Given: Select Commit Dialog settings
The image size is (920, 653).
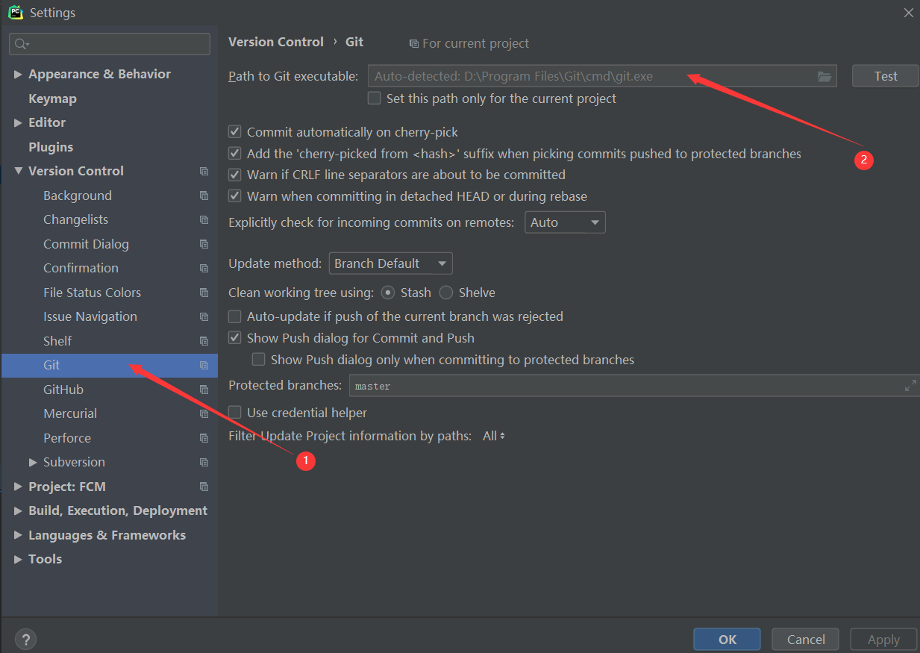Looking at the screenshot, I should 86,244.
